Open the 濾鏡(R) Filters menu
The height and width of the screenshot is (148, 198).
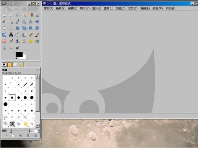point(145,9)
